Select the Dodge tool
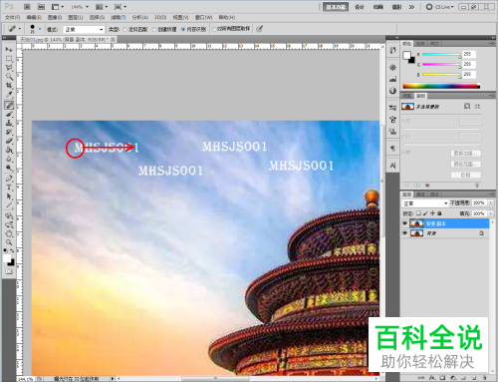This screenshot has width=498, height=382. pos(9,169)
